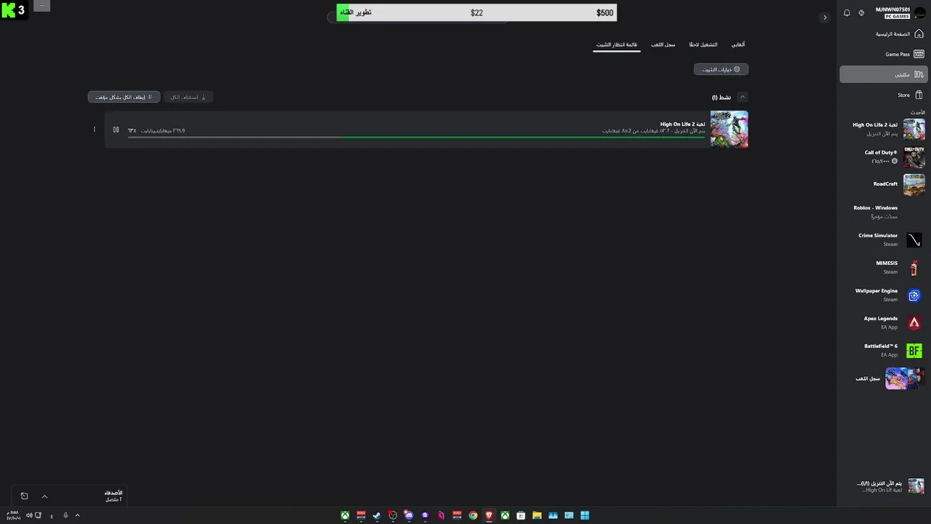Collapse the نشط (1) active section
The image size is (931, 524).
tap(742, 97)
